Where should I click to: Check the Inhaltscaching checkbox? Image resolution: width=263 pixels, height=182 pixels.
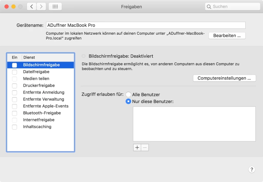pos(14,127)
